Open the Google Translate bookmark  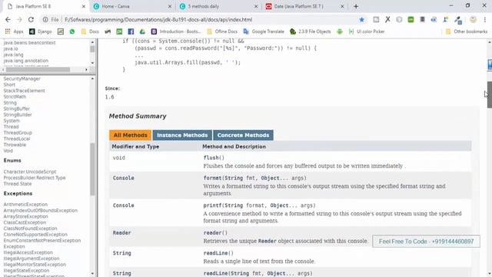click(264, 32)
